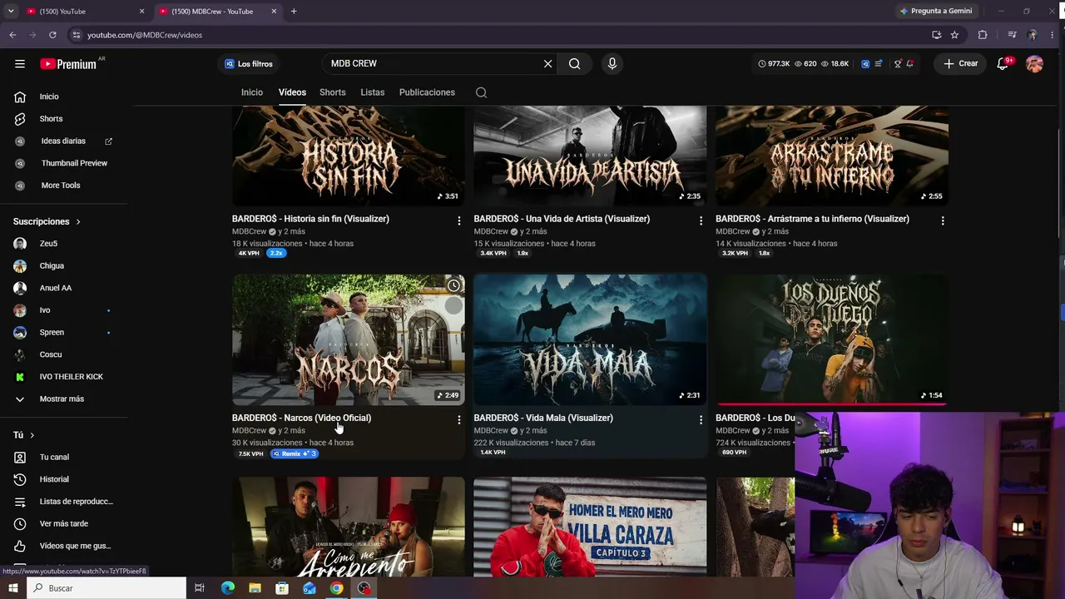Open vidIQ list icon in stats bar
The height and width of the screenshot is (599, 1065).
click(879, 64)
